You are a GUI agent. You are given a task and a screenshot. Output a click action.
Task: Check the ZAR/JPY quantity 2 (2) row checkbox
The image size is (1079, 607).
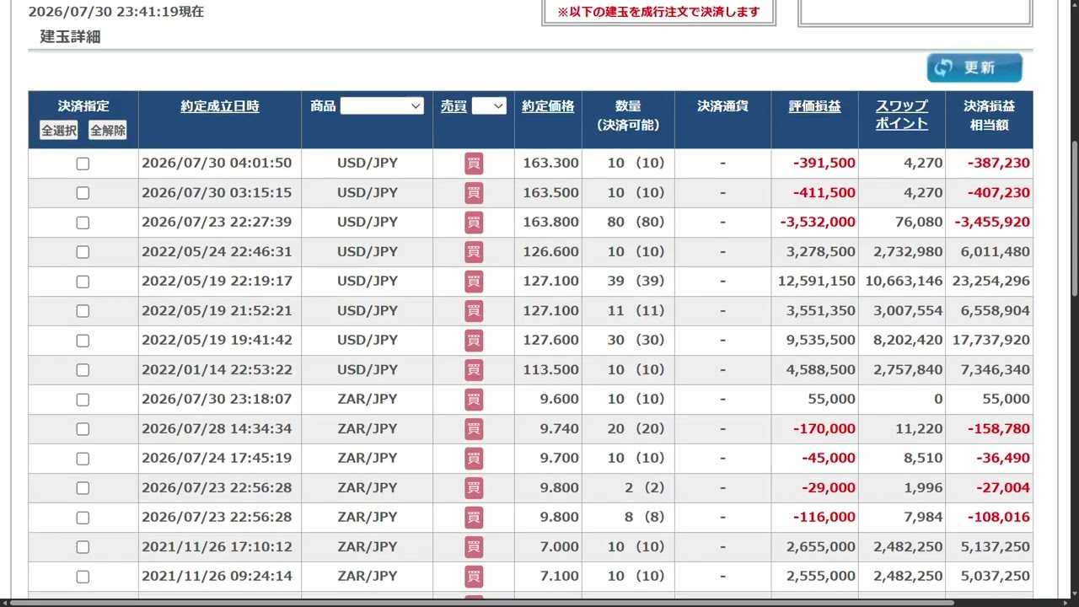tap(83, 488)
